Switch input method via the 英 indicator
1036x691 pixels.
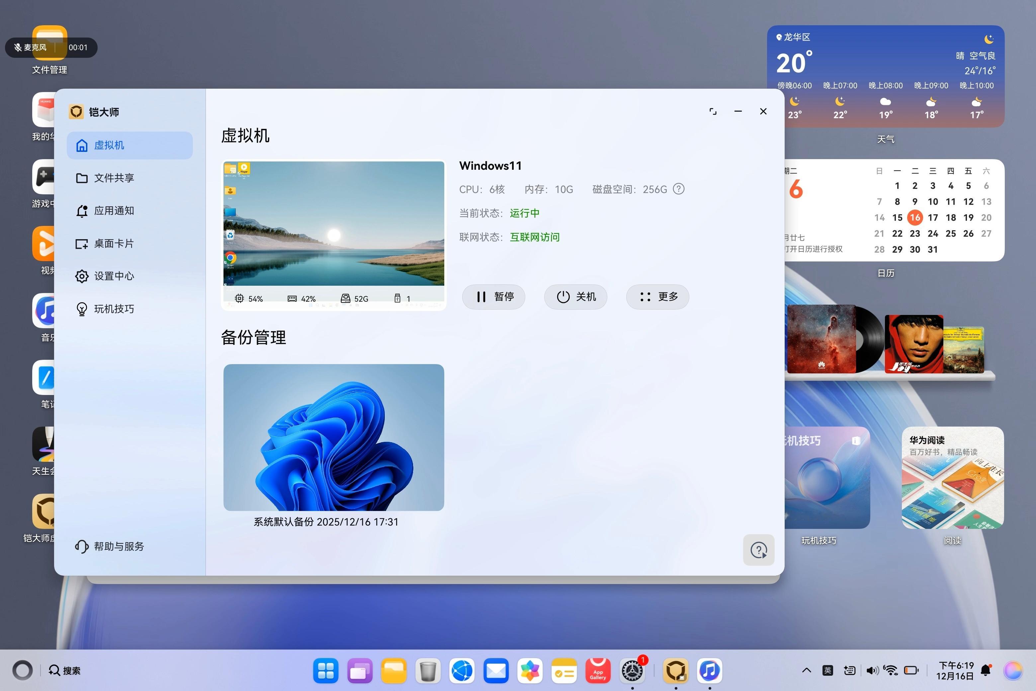coord(828,670)
